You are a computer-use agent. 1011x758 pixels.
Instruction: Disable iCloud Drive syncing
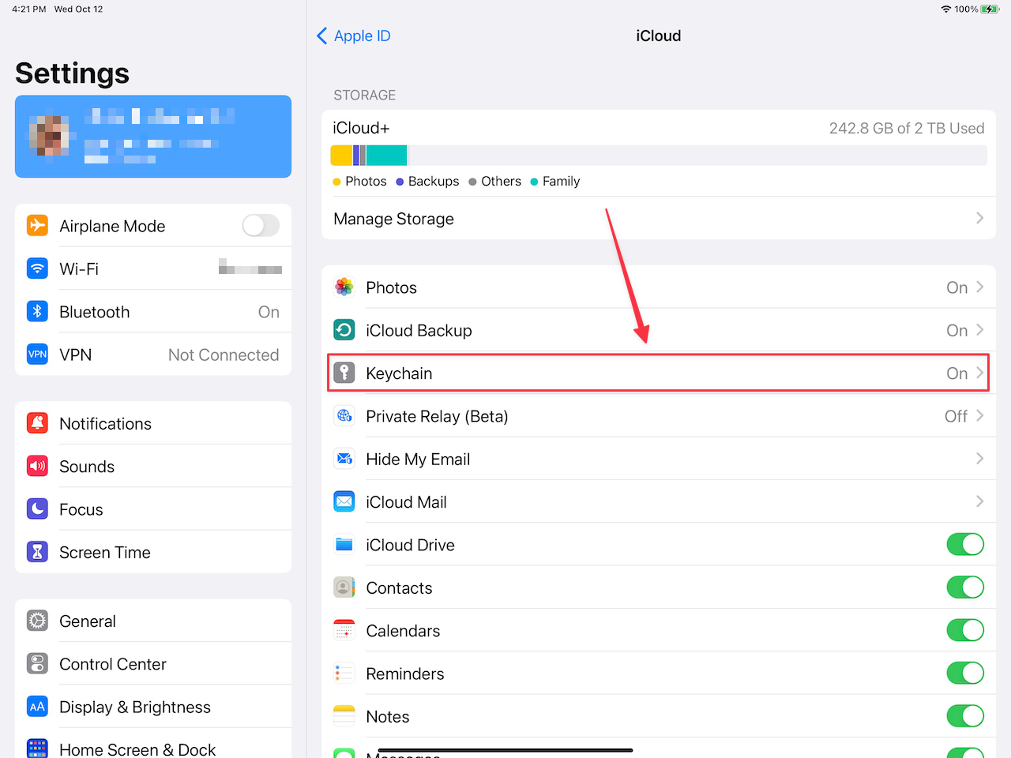click(x=965, y=544)
